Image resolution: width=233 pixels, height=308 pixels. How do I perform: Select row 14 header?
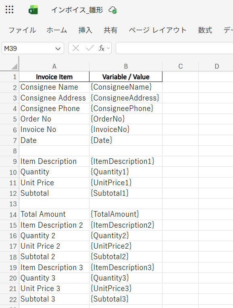click(x=10, y=214)
